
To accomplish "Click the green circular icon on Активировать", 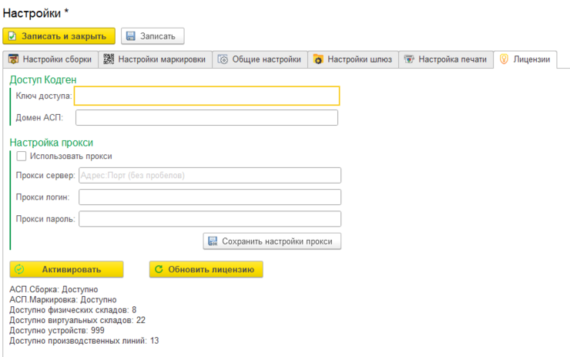I will (19, 269).
